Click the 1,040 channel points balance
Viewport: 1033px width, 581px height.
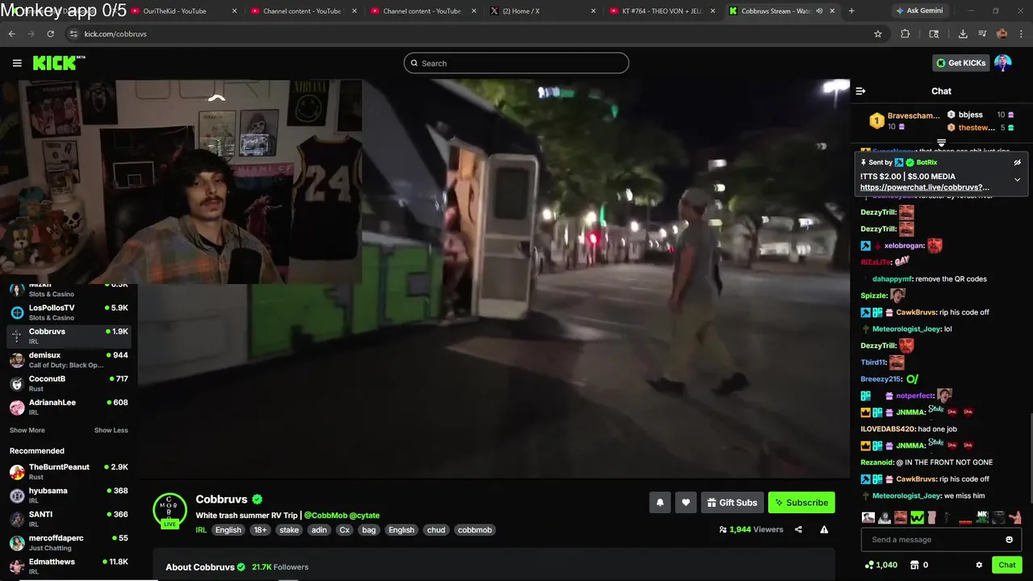point(880,565)
